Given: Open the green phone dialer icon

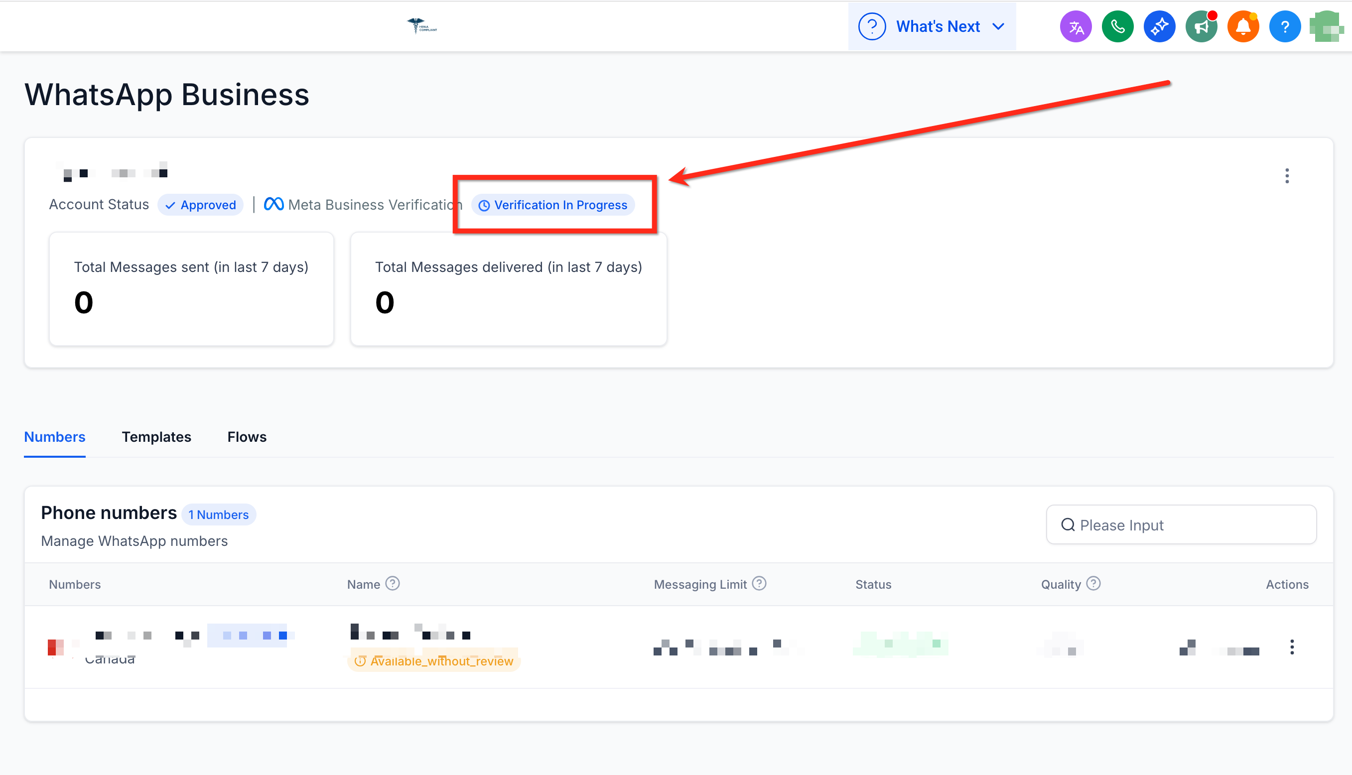Looking at the screenshot, I should point(1117,26).
